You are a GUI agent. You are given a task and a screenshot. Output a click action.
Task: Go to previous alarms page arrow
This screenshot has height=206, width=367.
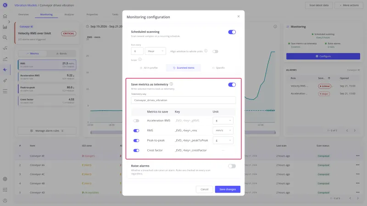pos(347,130)
